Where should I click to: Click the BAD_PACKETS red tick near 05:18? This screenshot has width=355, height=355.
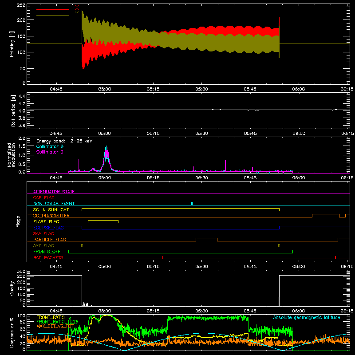[x=163, y=257]
